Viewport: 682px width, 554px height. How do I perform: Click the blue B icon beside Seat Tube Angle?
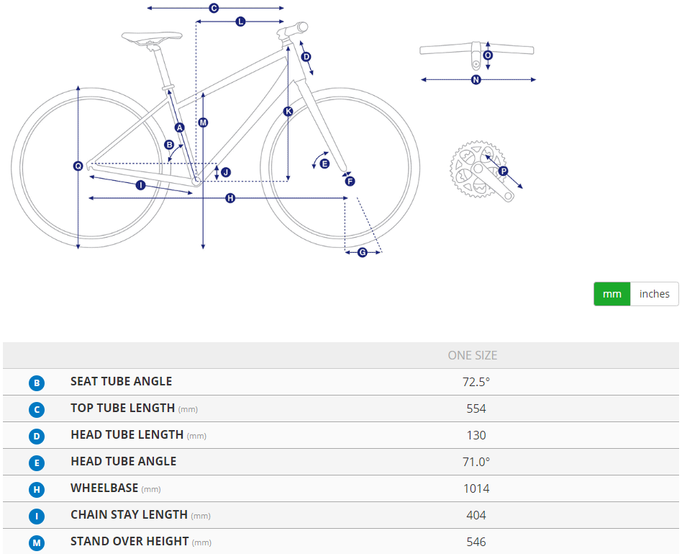click(37, 383)
